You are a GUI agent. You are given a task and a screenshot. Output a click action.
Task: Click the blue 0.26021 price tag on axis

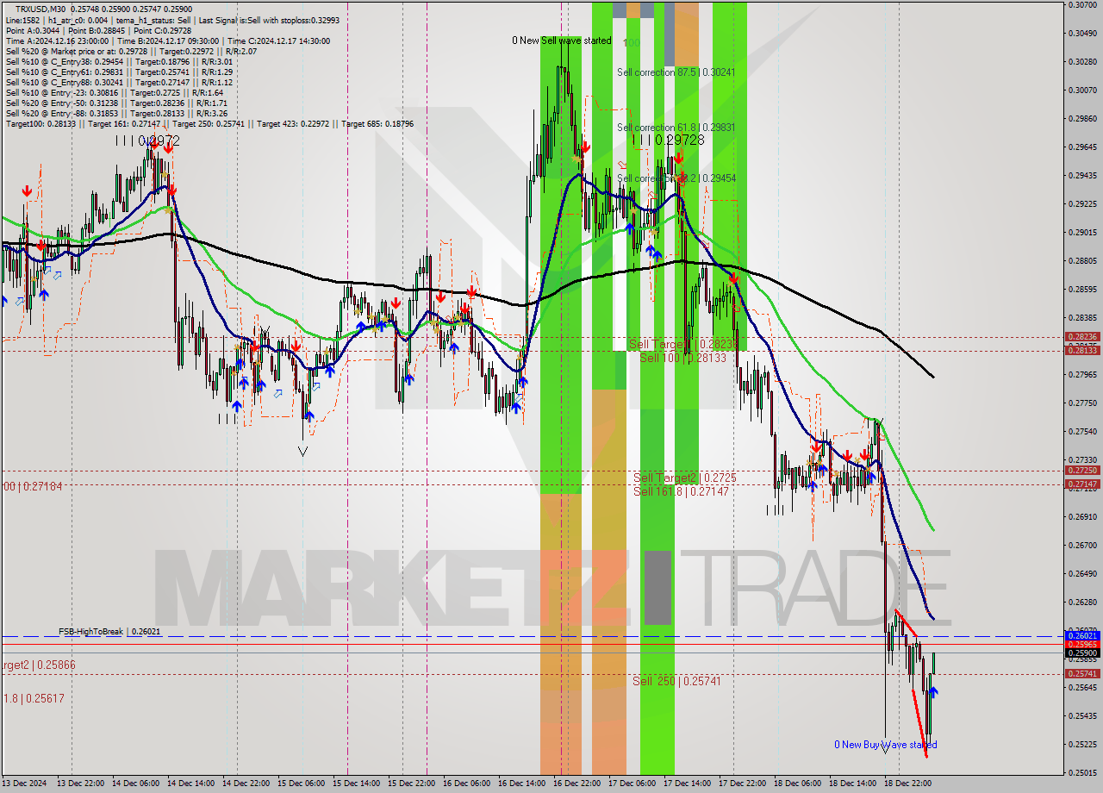[x=1082, y=636]
